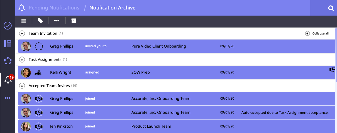Open Pura Video Client Onboarding invitation
Screen dimensions: 337x133
(158, 46)
